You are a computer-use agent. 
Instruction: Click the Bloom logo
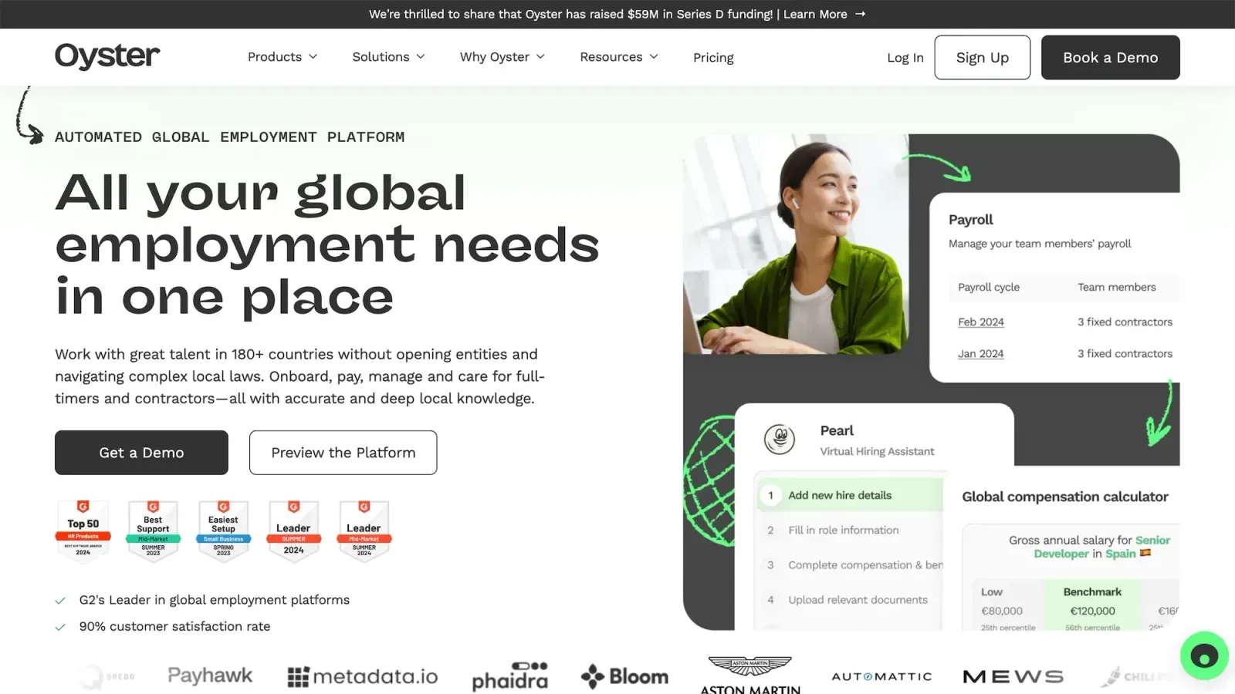tap(624, 676)
